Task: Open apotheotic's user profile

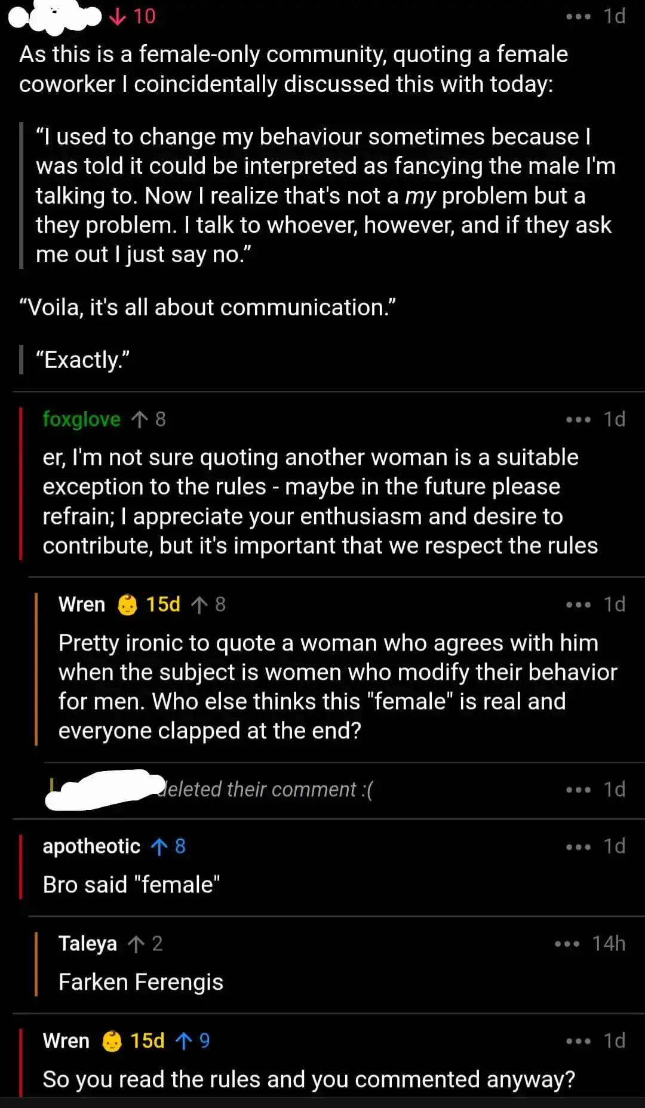Action: tap(91, 846)
